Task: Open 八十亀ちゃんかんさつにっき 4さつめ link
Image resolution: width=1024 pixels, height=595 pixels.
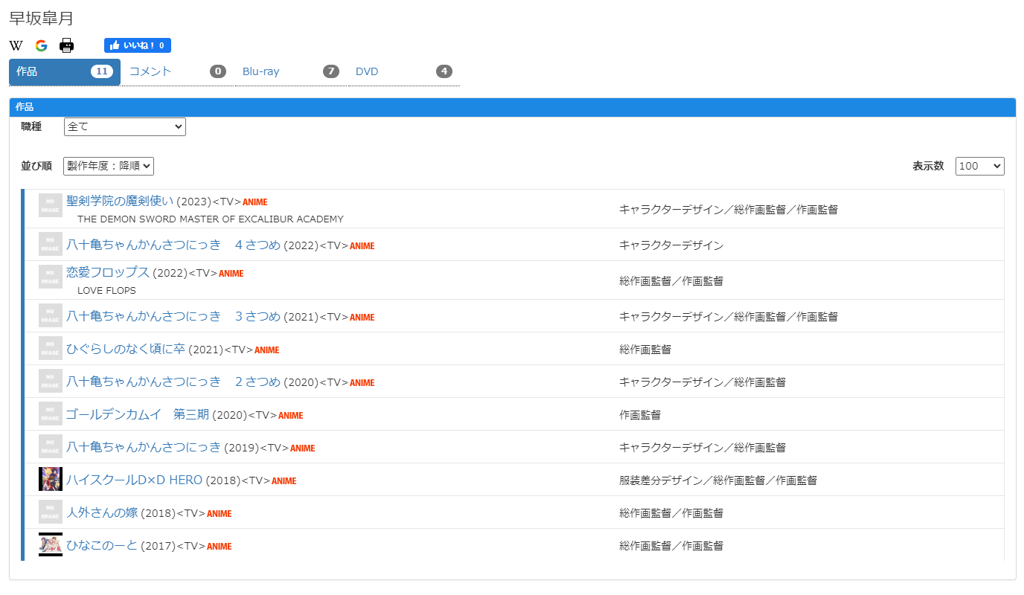Action: pyautogui.click(x=173, y=245)
